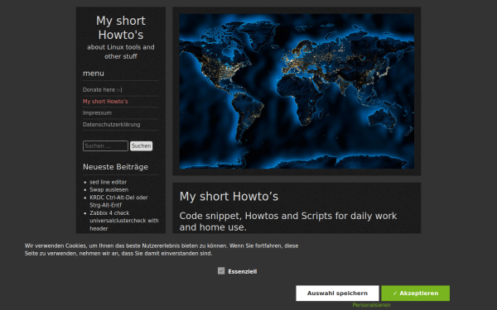Open the Impressum menu page

(x=97, y=113)
